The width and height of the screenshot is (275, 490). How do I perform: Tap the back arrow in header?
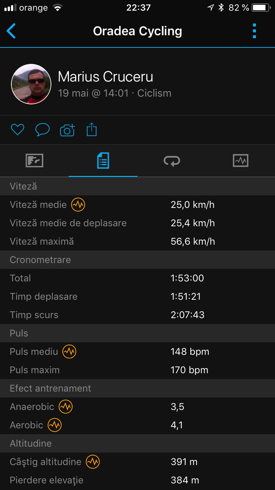point(11,31)
